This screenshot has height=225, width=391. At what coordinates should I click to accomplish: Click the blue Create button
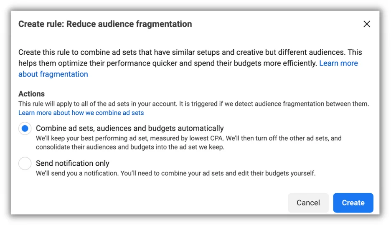point(353,203)
